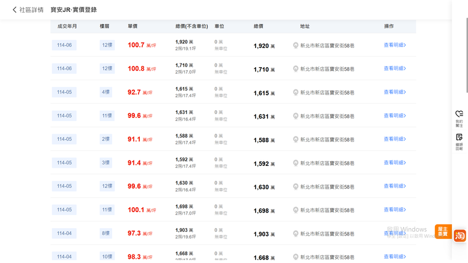Viewport: 468px width, 263px height.
Task: Click the 單價 column header
Action: 133,26
